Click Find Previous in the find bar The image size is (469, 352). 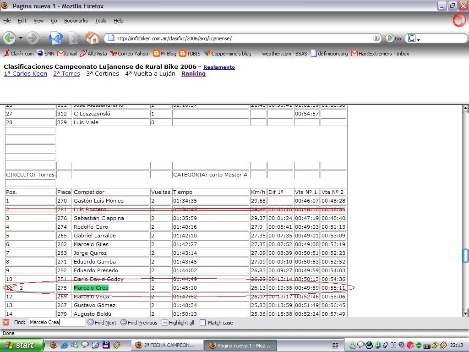tap(139, 323)
